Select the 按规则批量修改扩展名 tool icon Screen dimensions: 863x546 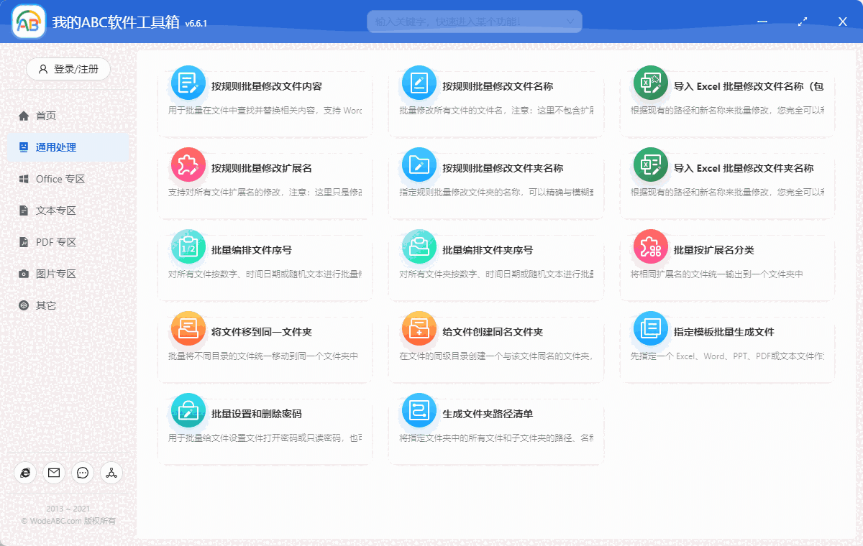click(188, 165)
